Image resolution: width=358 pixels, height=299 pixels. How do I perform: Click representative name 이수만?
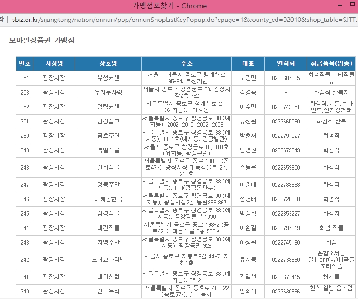coord(248,107)
